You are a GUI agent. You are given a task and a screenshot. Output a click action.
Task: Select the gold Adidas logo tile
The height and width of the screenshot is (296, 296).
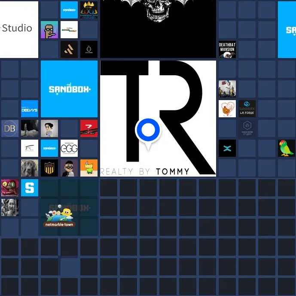tap(69, 49)
